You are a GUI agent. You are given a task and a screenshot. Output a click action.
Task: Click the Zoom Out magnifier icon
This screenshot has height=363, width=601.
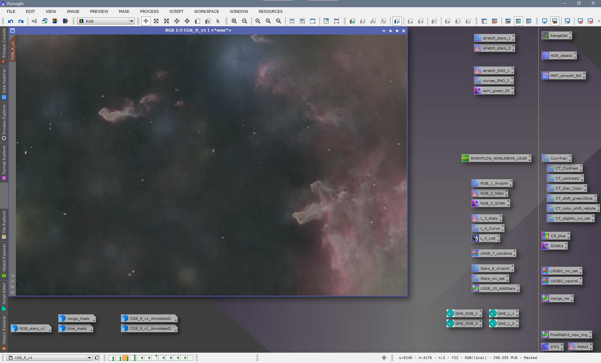[x=244, y=21]
